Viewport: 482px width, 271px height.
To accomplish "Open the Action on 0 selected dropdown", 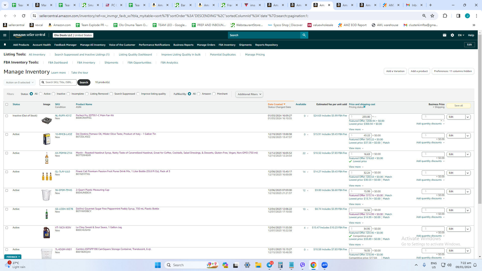I will click(20, 82).
